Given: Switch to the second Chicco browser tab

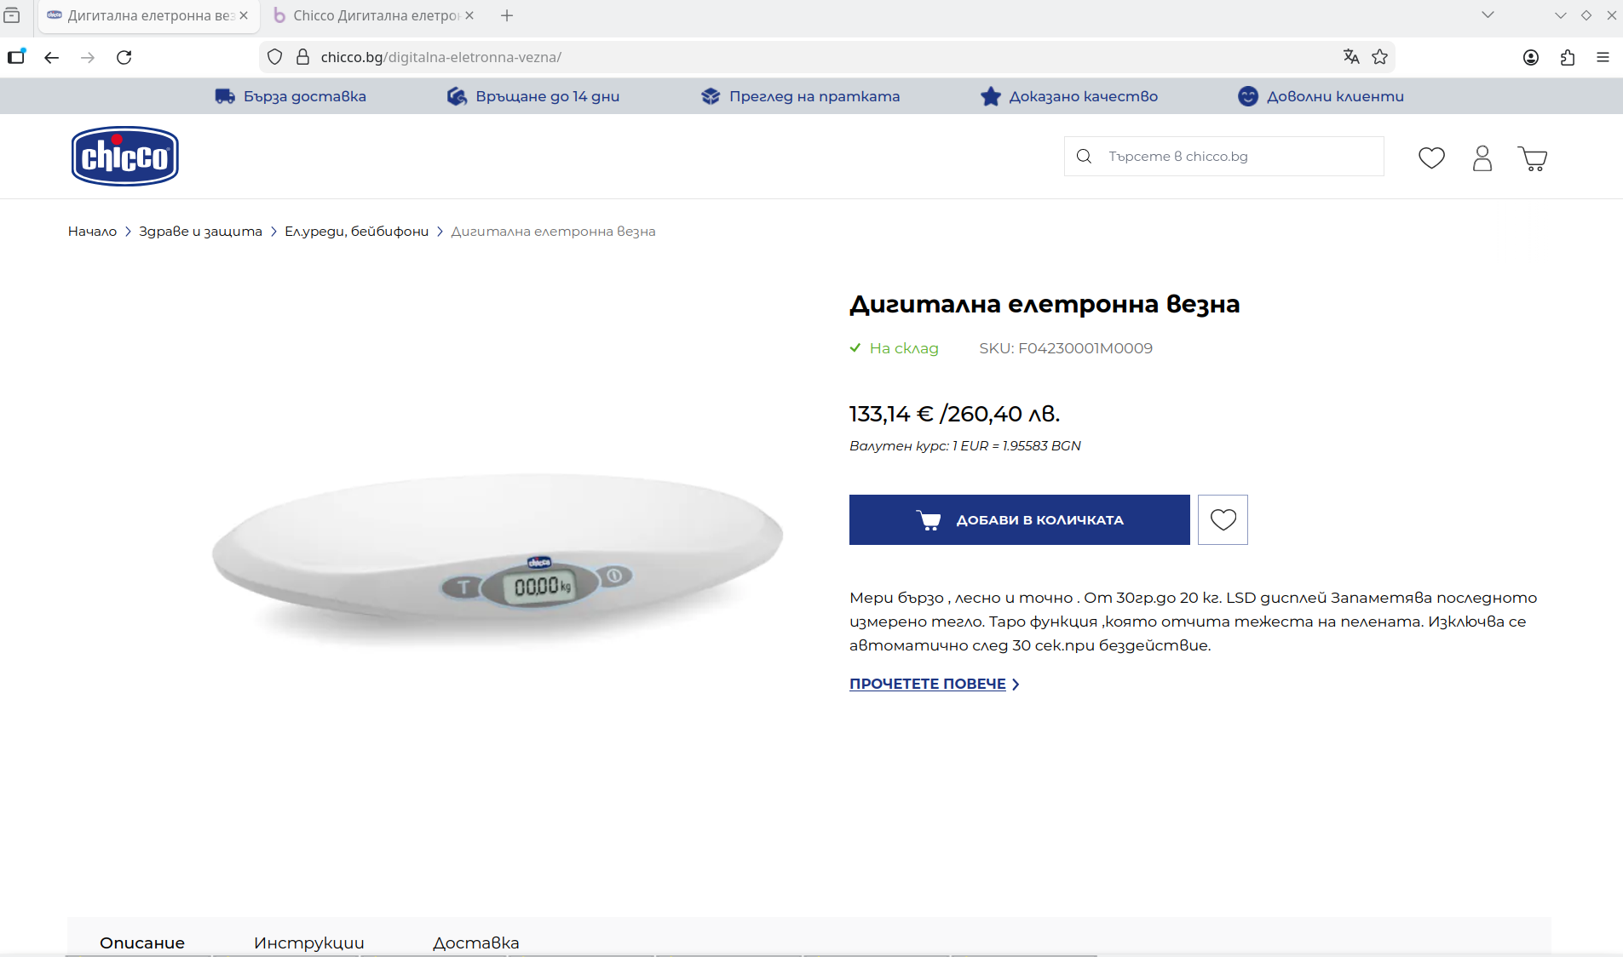Looking at the screenshot, I should pos(373,15).
